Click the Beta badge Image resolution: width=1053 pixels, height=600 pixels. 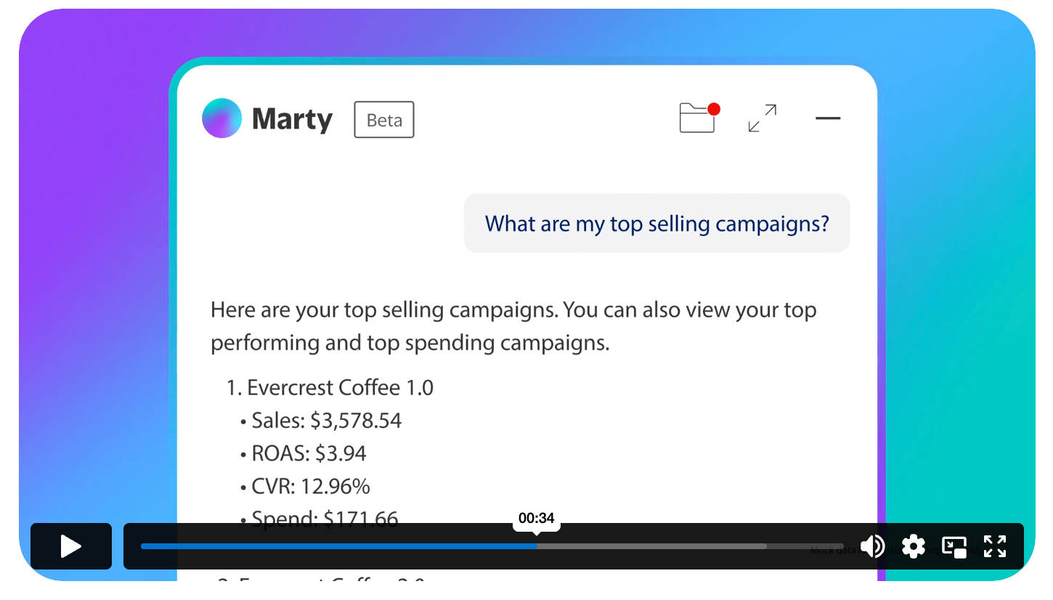(x=383, y=120)
